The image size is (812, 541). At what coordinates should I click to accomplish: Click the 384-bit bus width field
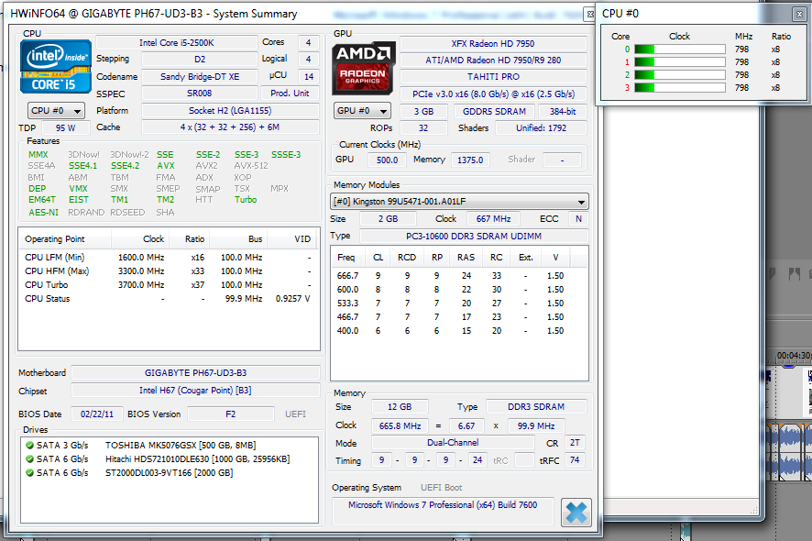(563, 112)
